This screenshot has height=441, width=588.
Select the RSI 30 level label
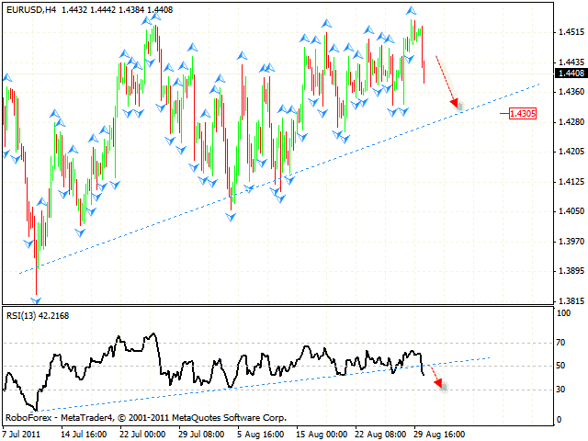tap(562, 390)
